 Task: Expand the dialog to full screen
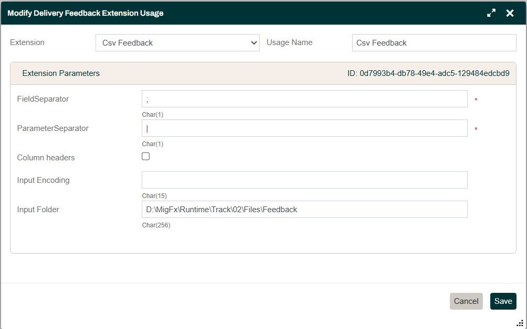point(491,13)
